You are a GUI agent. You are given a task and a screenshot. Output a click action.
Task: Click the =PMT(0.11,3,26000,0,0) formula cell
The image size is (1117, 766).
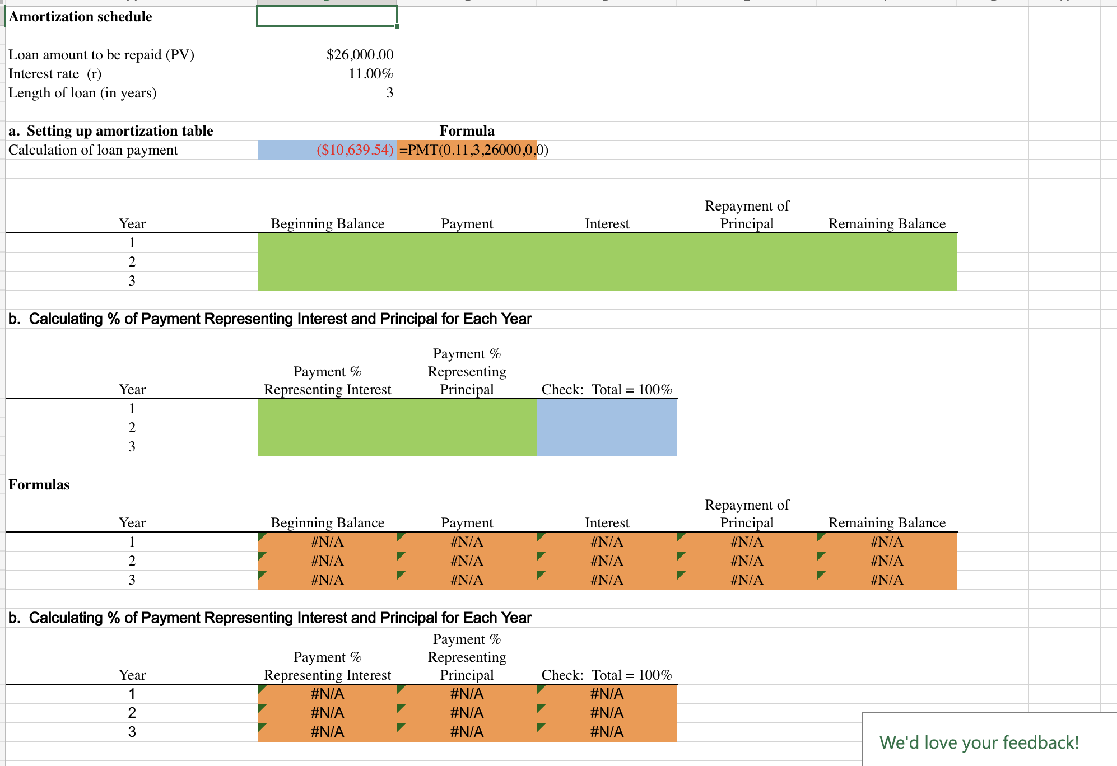(x=467, y=150)
